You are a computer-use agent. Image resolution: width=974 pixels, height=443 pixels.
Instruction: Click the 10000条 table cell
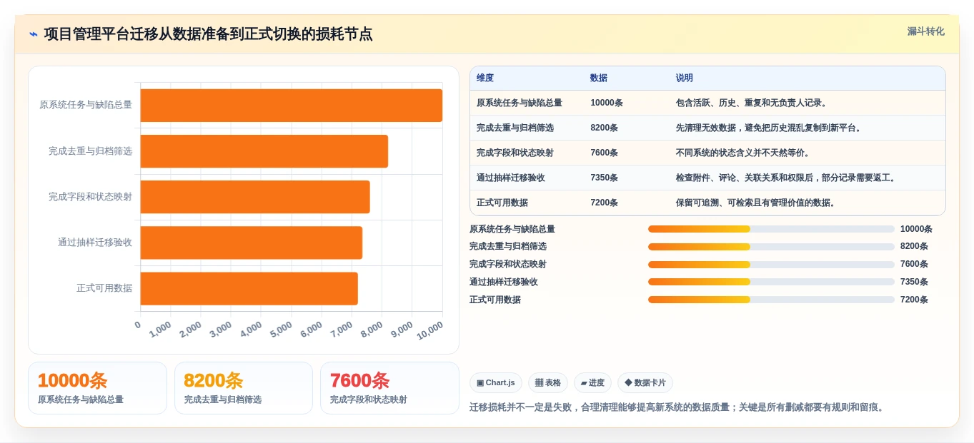[607, 103]
